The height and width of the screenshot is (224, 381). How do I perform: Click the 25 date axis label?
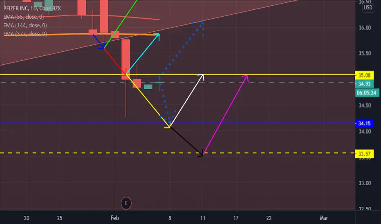point(60,218)
